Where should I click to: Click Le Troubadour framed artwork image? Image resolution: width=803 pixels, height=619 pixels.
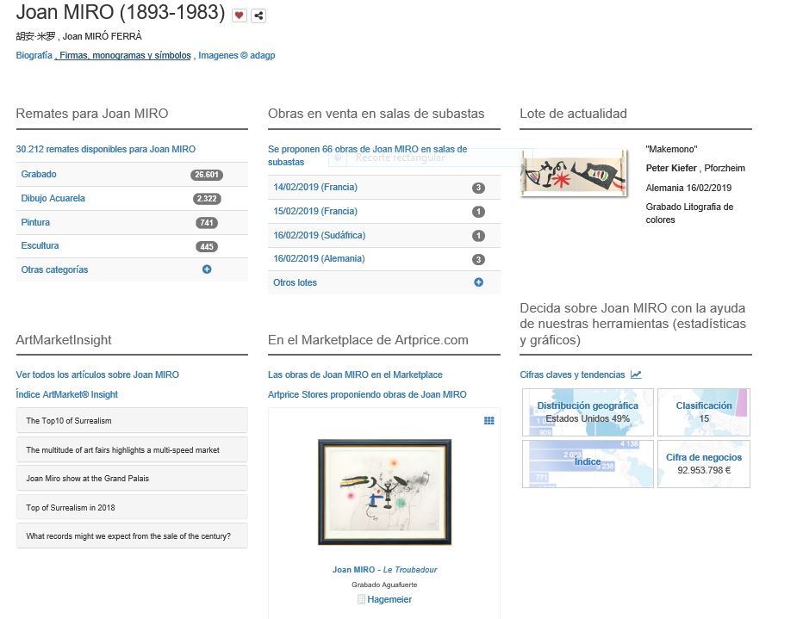(384, 492)
